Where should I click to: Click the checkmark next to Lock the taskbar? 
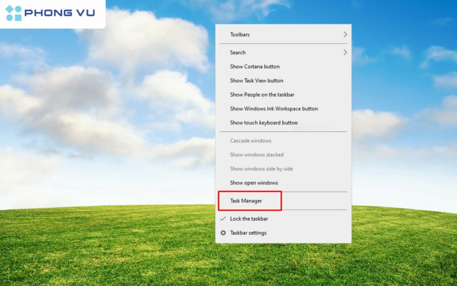(x=223, y=219)
